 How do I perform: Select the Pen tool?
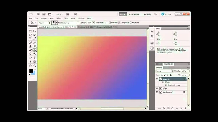pyautogui.click(x=31, y=58)
